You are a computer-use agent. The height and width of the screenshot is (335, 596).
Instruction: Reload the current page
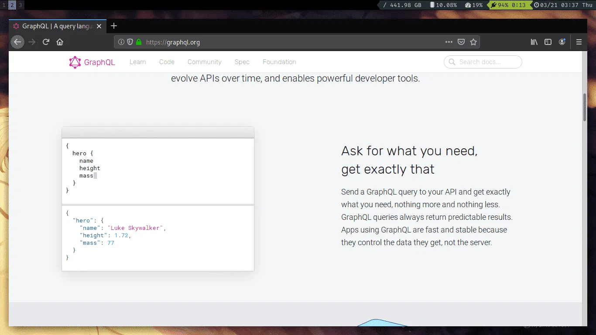46,42
